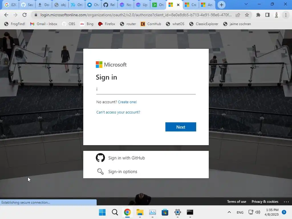Switch to the On tab with green icon
Image resolution: width=292 pixels, height=219 pixels.
[x=158, y=5]
